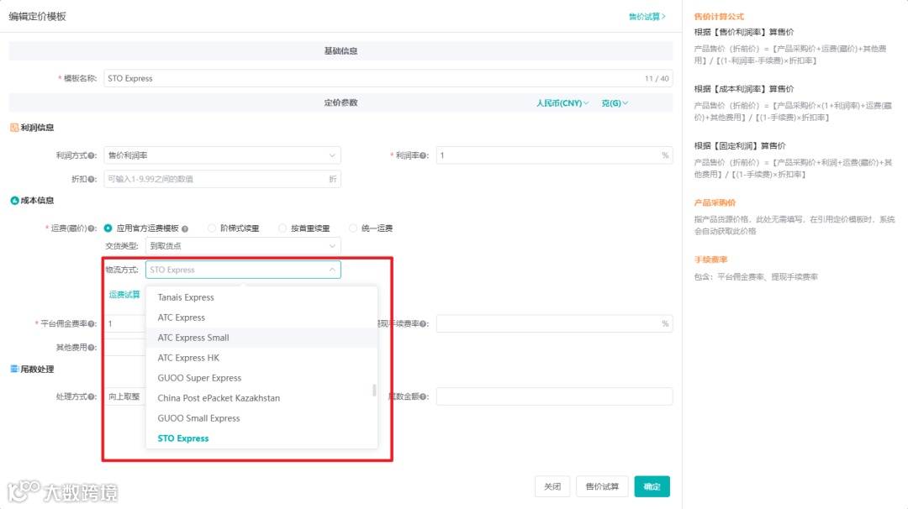Select 按首重续重 radio option
This screenshot has height=509, width=908.
click(282, 228)
